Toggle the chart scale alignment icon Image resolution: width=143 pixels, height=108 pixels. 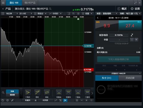[x=69, y=14]
